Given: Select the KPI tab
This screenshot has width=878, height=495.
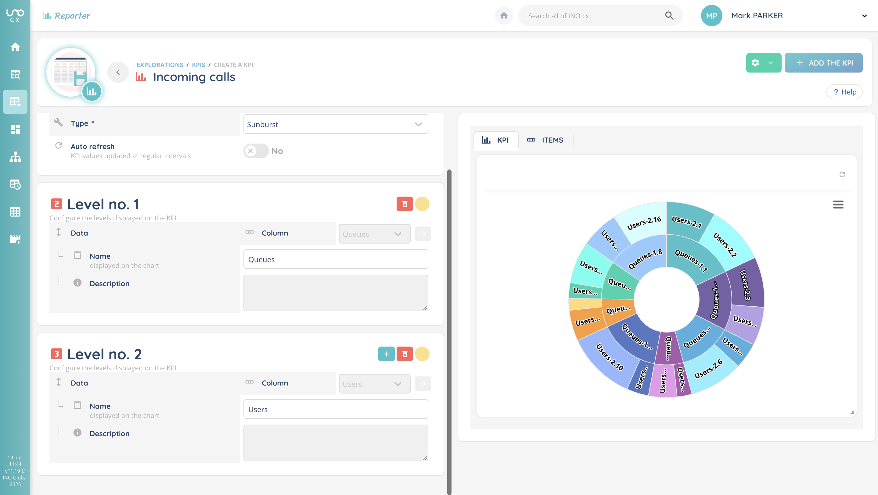Looking at the screenshot, I should (x=495, y=140).
